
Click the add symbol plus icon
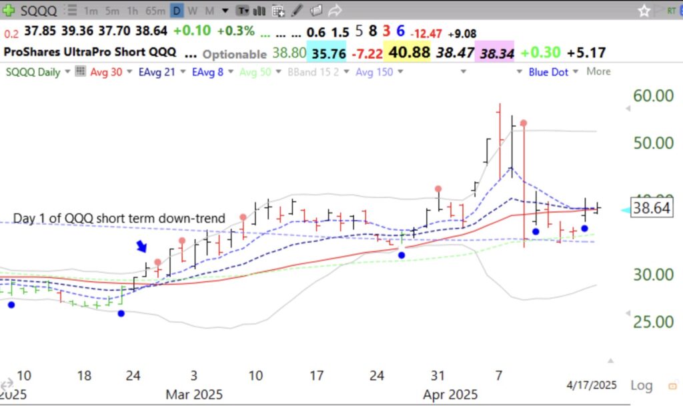click(x=10, y=11)
